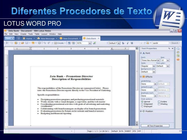Close the Zeta Bank tab

99,38
